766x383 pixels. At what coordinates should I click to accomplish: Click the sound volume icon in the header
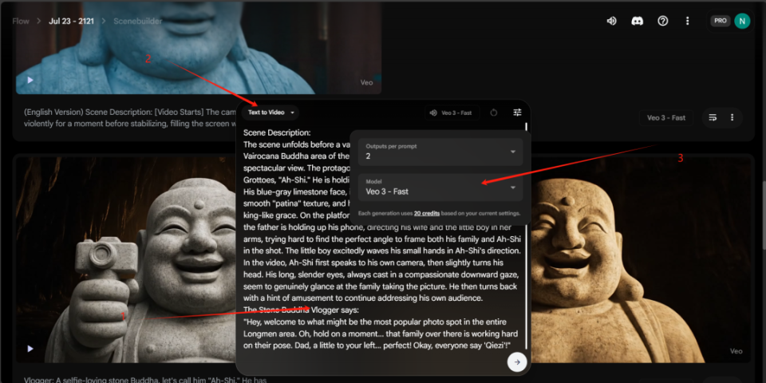point(611,21)
